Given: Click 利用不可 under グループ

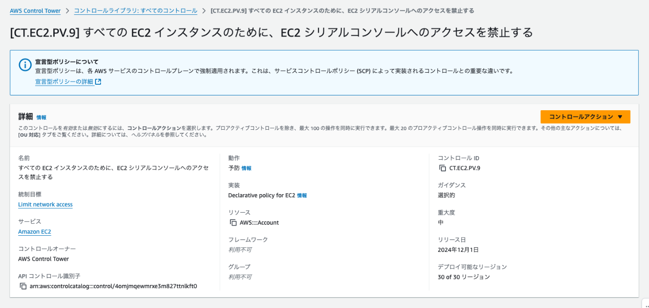Looking at the screenshot, I should [x=240, y=277].
